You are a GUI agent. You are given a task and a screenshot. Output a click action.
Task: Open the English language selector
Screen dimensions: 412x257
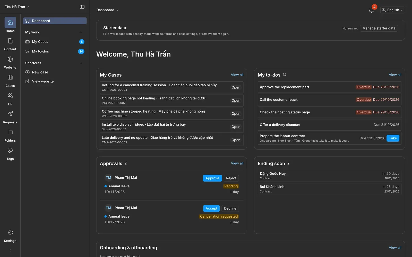[392, 10]
